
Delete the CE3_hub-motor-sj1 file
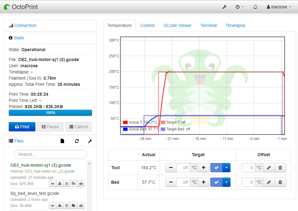(67, 183)
